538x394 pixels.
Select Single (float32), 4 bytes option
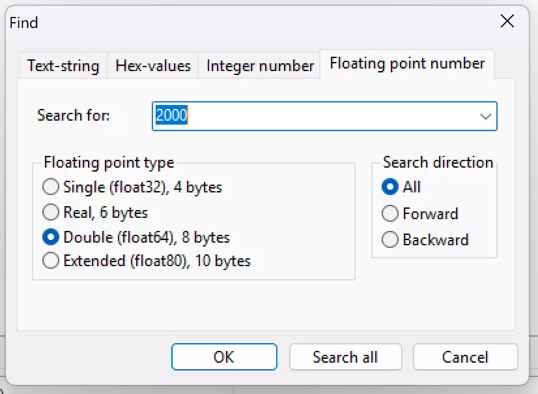[x=51, y=187]
